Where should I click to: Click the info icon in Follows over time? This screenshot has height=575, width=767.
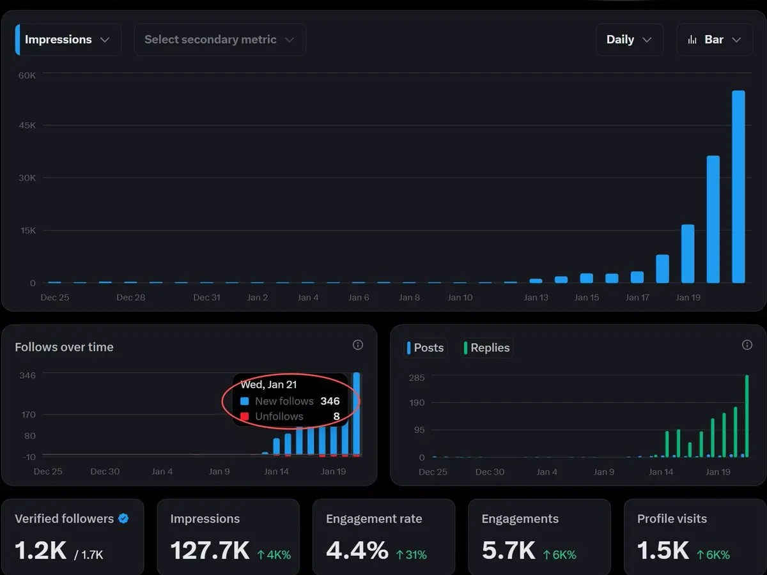(x=358, y=345)
